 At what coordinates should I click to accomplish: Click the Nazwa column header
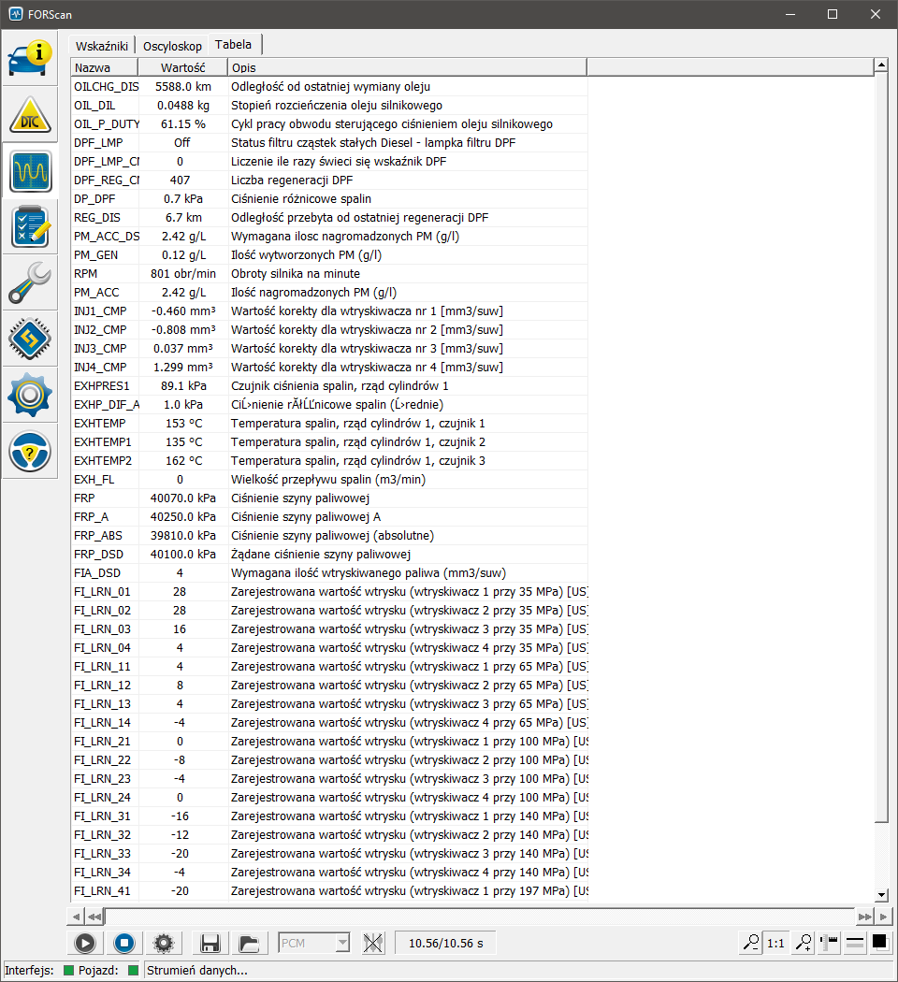click(104, 67)
